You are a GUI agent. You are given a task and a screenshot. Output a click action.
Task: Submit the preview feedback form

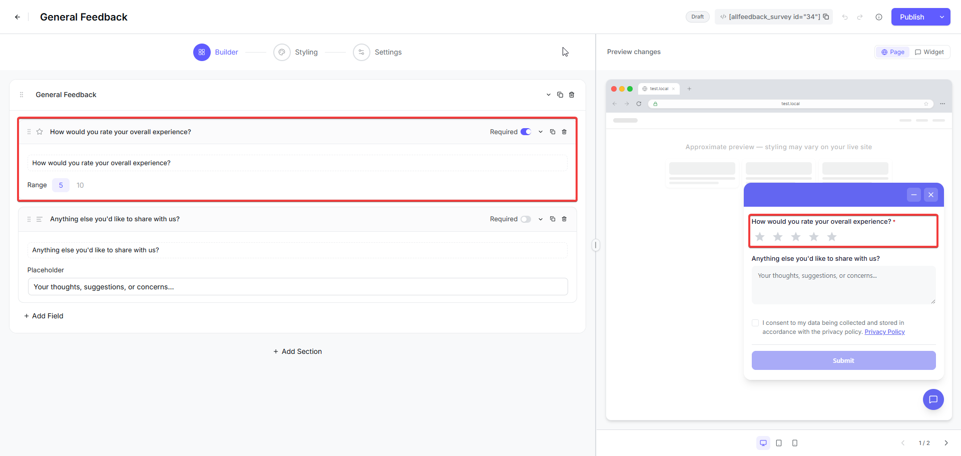(x=843, y=360)
